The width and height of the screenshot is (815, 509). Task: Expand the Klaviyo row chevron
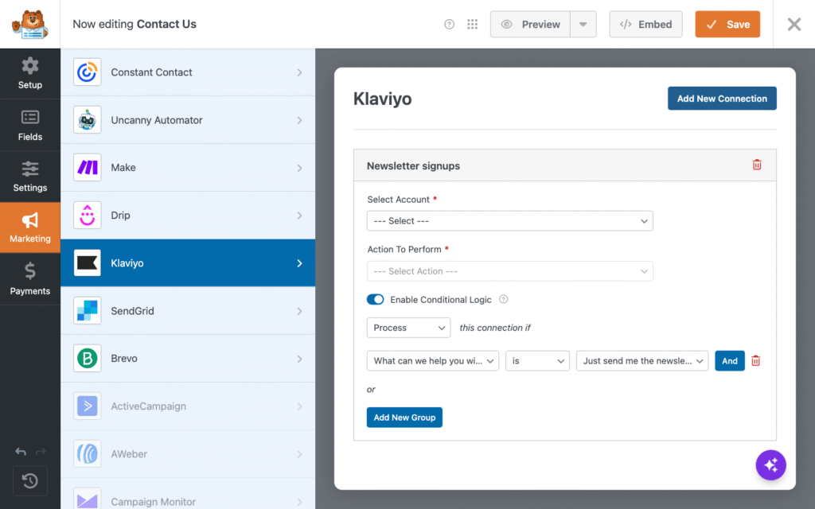pyautogui.click(x=299, y=263)
